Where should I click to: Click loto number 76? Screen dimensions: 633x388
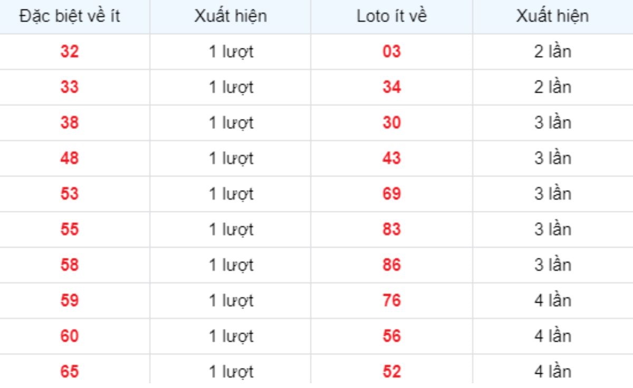coord(392,300)
